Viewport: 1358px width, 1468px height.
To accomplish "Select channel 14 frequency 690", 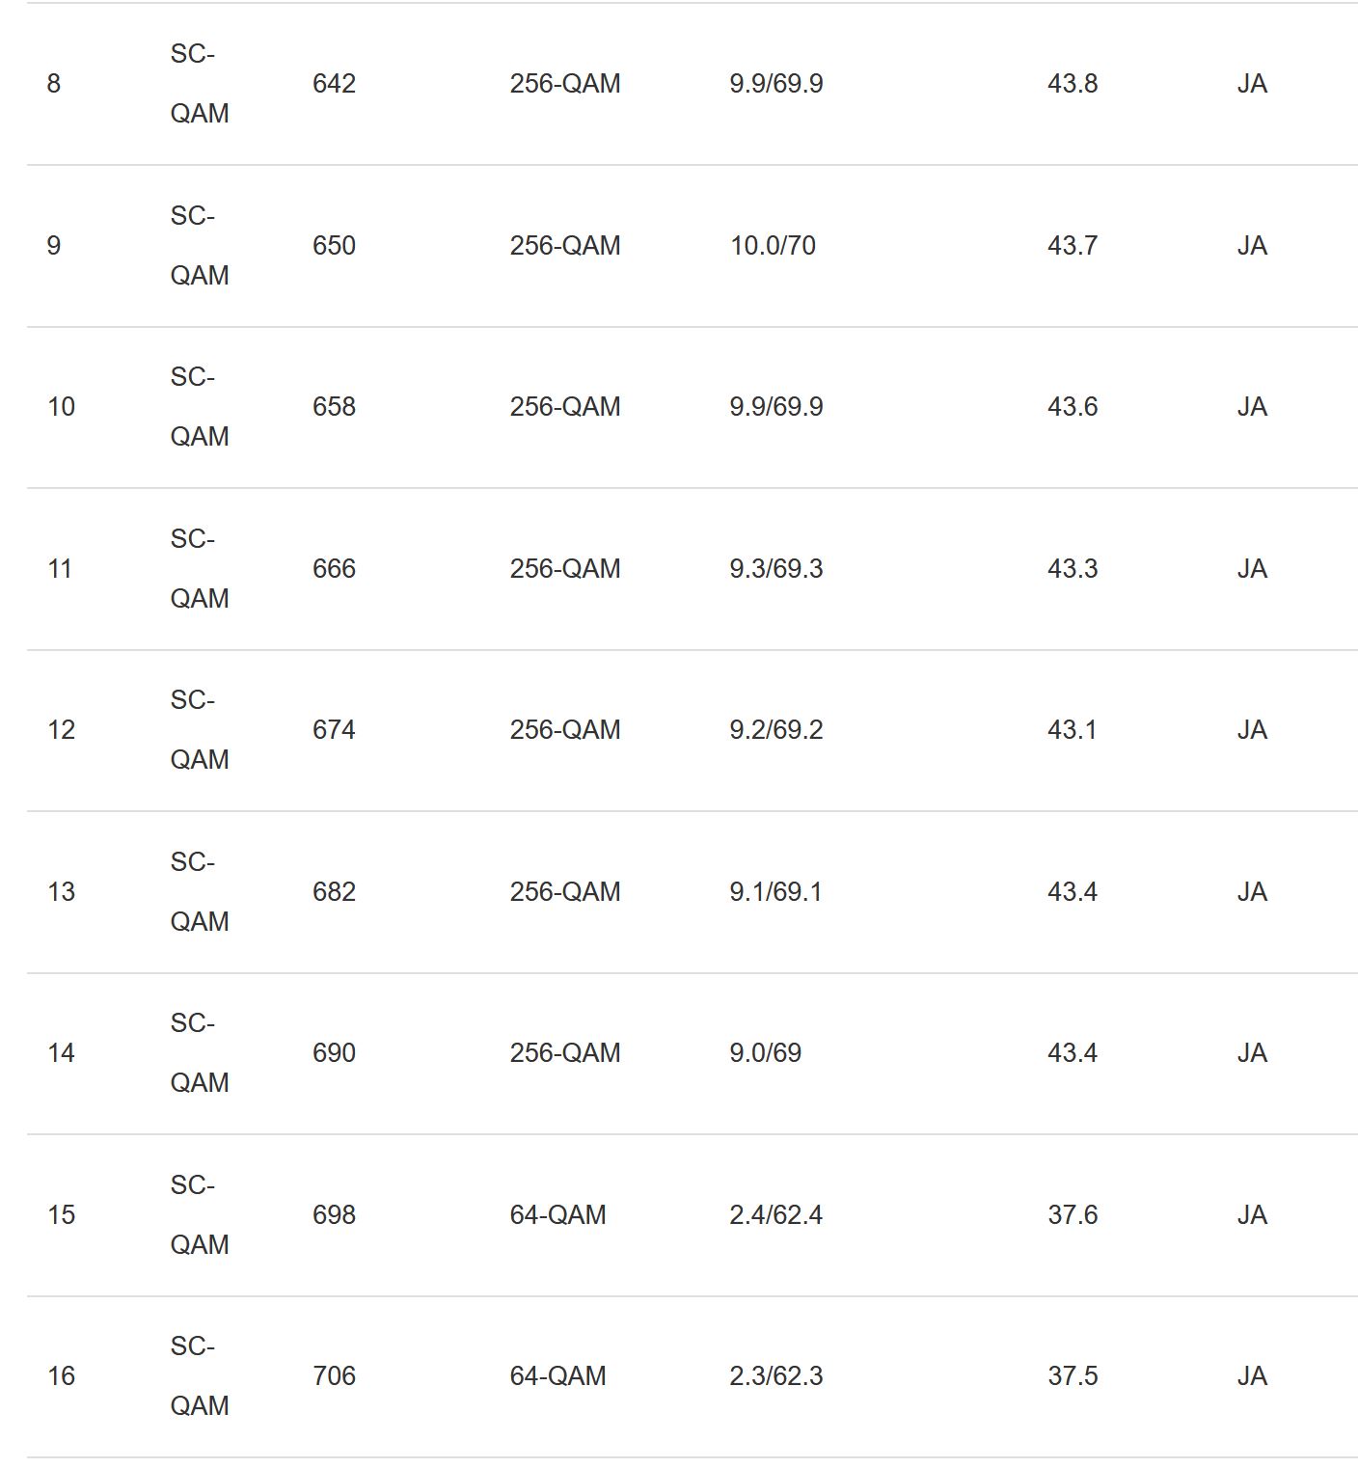I will (x=334, y=1053).
